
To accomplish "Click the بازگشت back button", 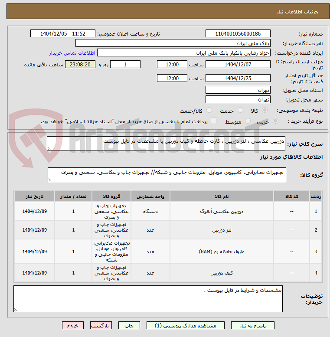I will (x=101, y=325).
